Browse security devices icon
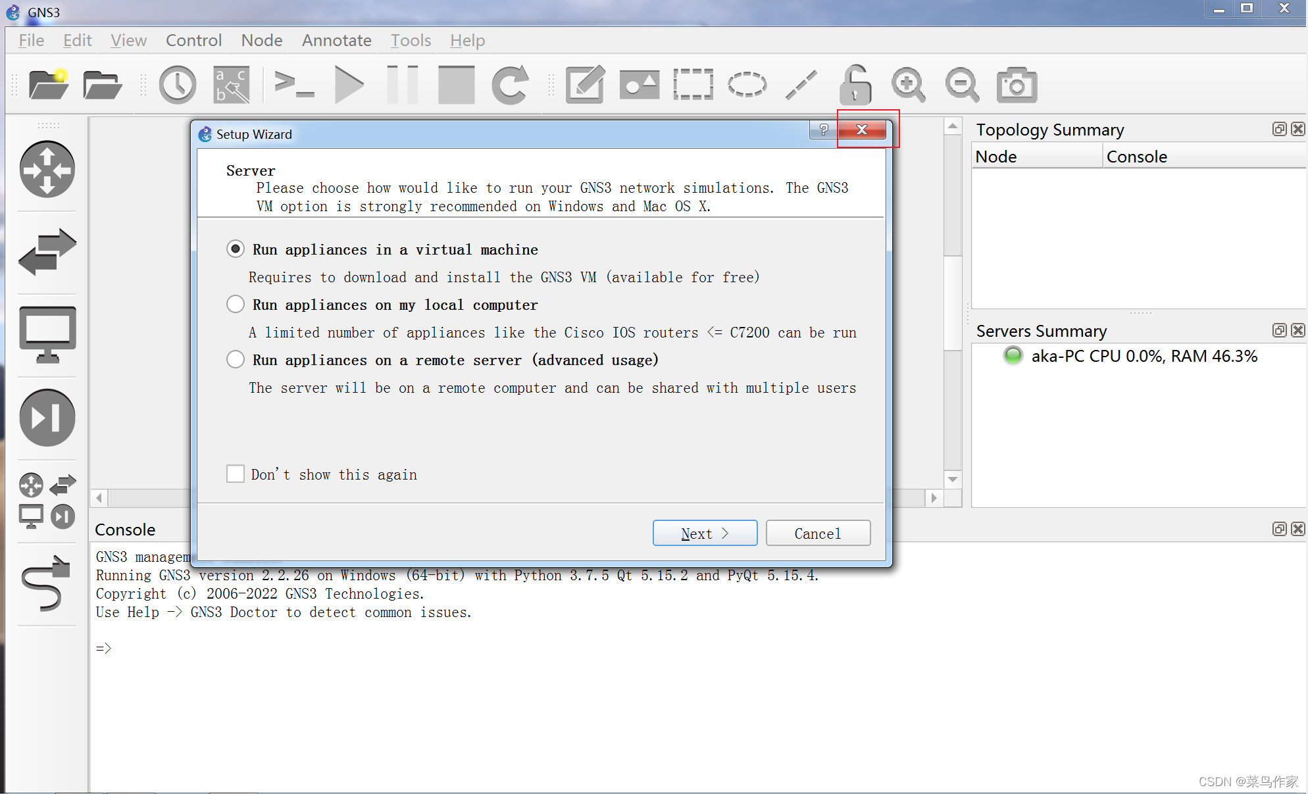Image resolution: width=1308 pixels, height=794 pixels. [47, 418]
